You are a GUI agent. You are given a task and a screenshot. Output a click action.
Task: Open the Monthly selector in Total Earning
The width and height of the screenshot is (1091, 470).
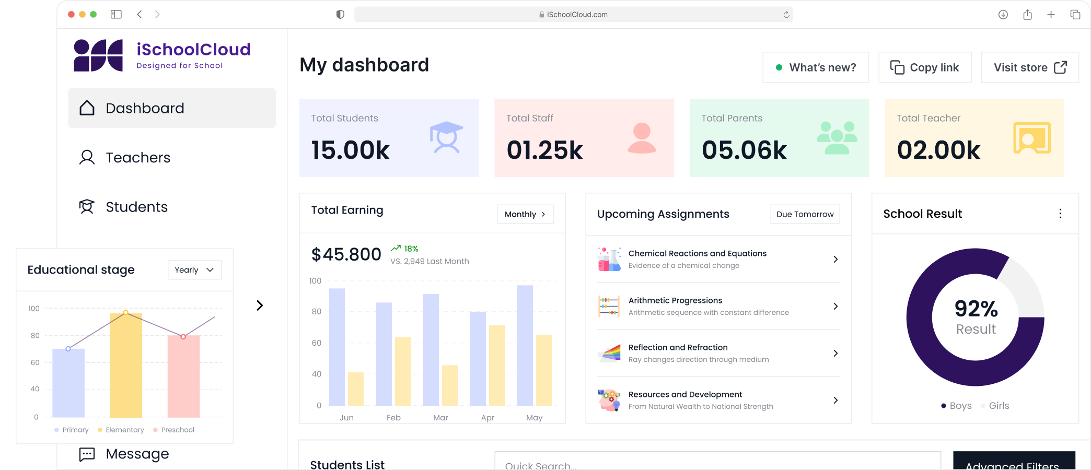click(x=525, y=214)
